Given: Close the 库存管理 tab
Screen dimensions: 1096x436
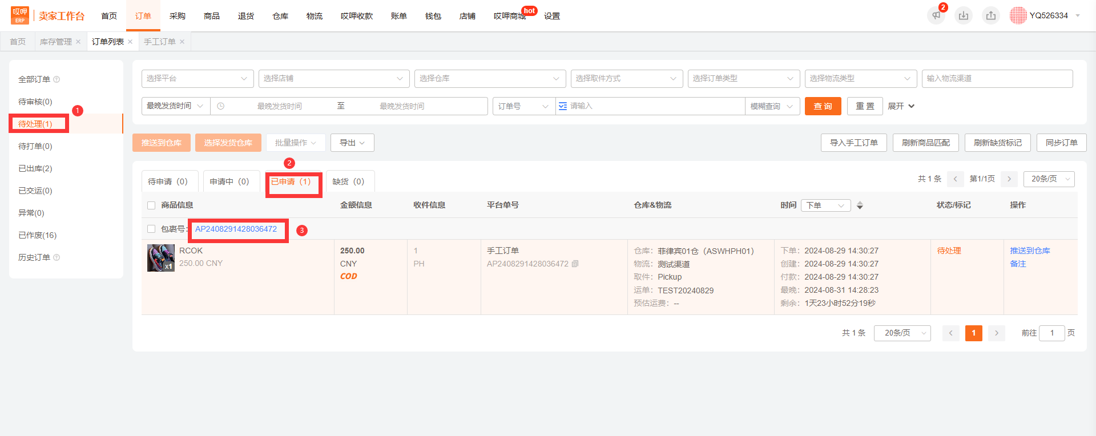Looking at the screenshot, I should pyautogui.click(x=78, y=42).
